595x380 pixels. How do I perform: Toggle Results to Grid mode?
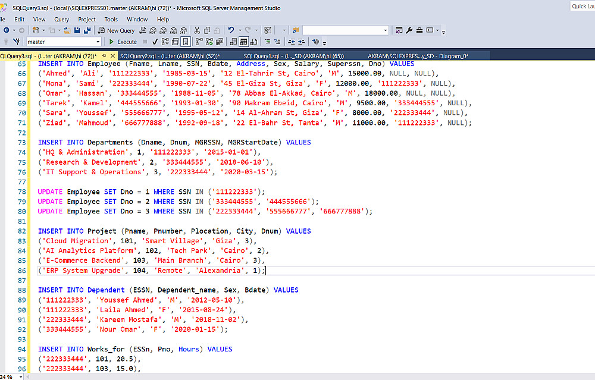pos(243,42)
